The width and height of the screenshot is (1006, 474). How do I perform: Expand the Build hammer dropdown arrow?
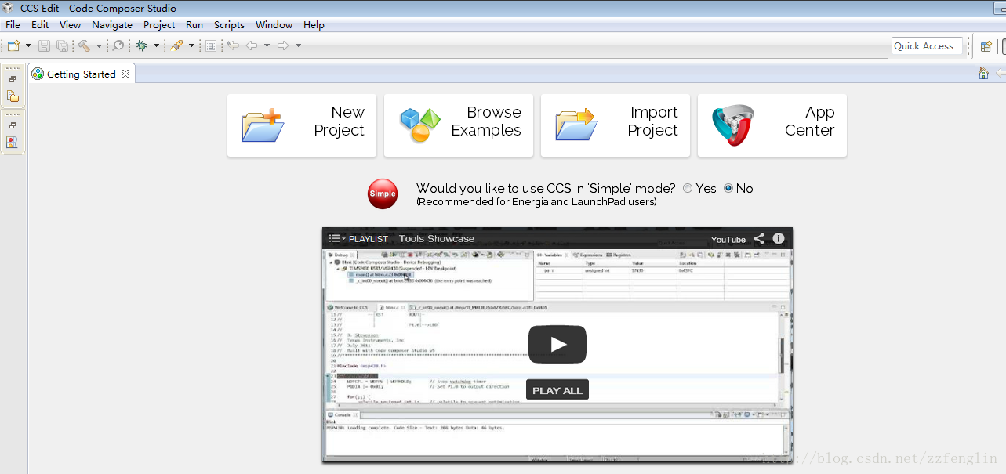pyautogui.click(x=99, y=46)
